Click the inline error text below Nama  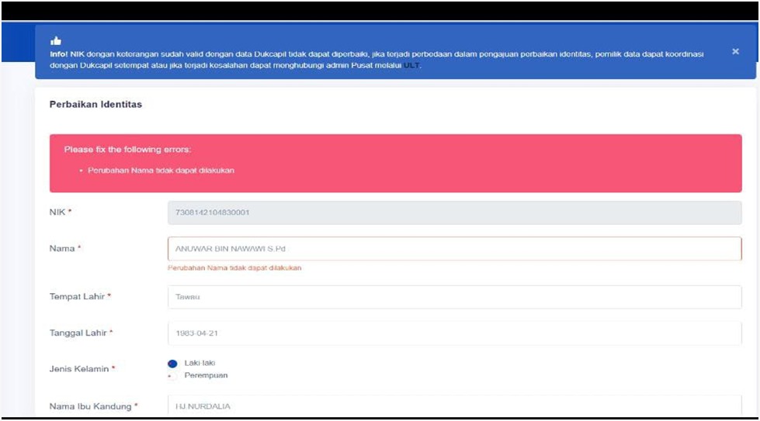234,268
